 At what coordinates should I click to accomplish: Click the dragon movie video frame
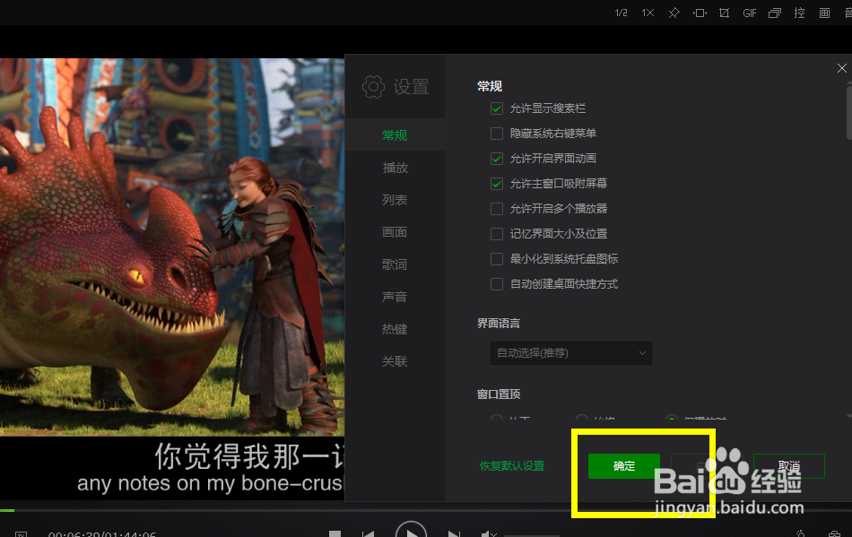pos(172,247)
